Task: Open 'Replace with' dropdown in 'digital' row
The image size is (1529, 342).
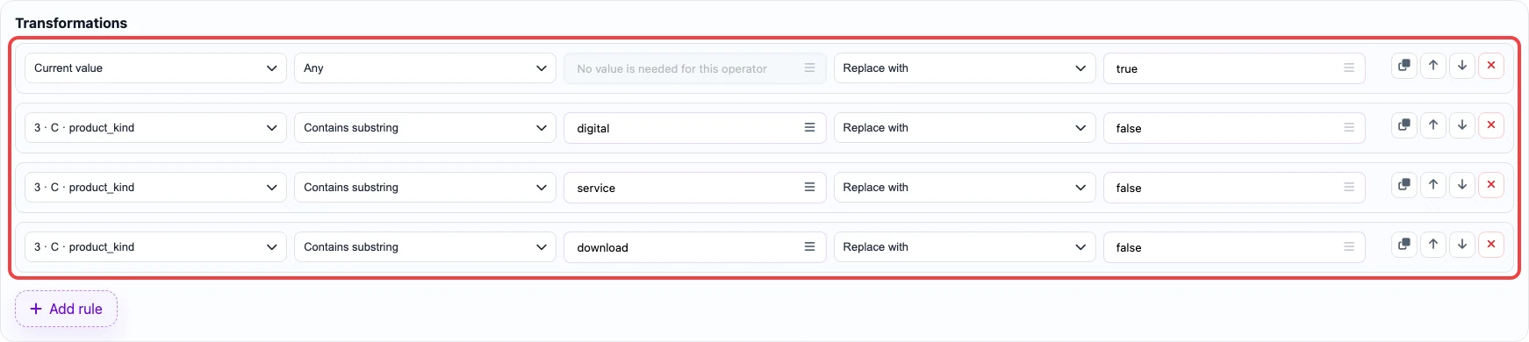Action: [965, 128]
